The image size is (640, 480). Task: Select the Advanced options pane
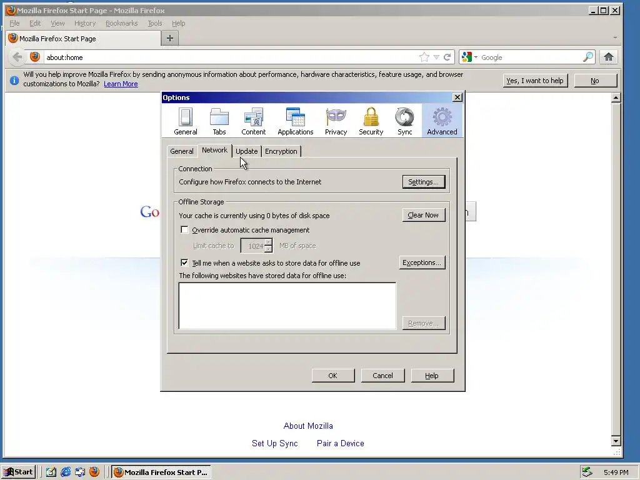[442, 121]
